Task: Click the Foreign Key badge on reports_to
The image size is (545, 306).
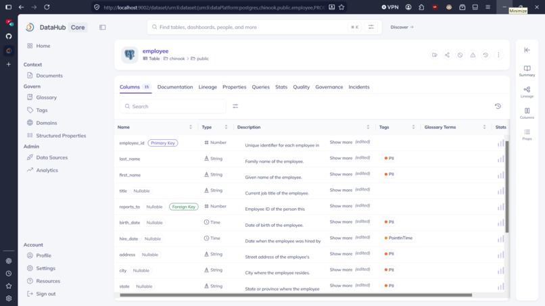Action: point(183,207)
